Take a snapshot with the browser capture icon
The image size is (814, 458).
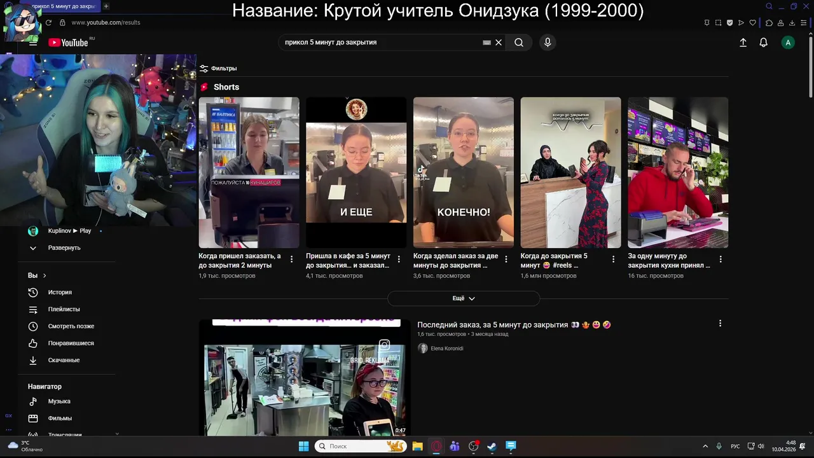click(718, 22)
